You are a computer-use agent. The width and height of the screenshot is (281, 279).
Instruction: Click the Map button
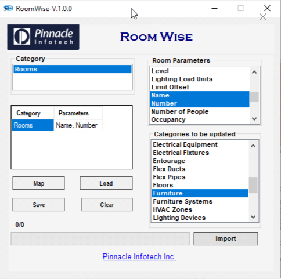click(39, 183)
